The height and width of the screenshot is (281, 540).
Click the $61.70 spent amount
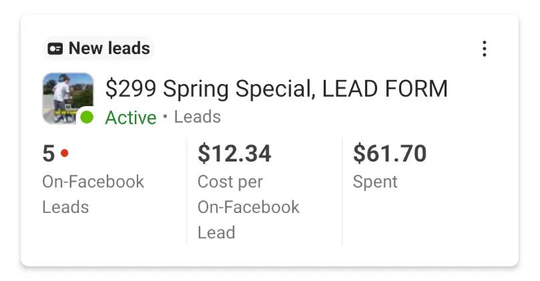[x=390, y=154]
